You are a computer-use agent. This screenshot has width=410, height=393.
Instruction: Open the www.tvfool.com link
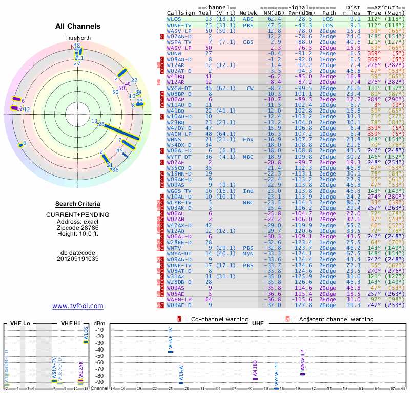tap(77, 306)
